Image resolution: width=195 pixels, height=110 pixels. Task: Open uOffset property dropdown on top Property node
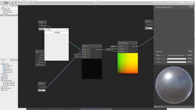point(42,29)
